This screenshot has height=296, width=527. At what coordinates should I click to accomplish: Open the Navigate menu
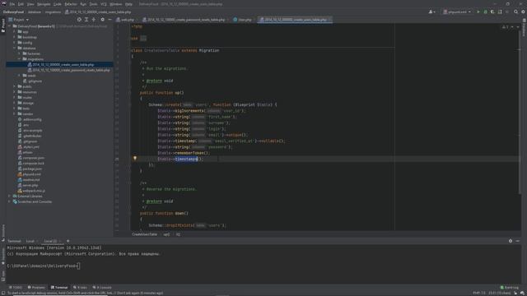click(x=44, y=4)
